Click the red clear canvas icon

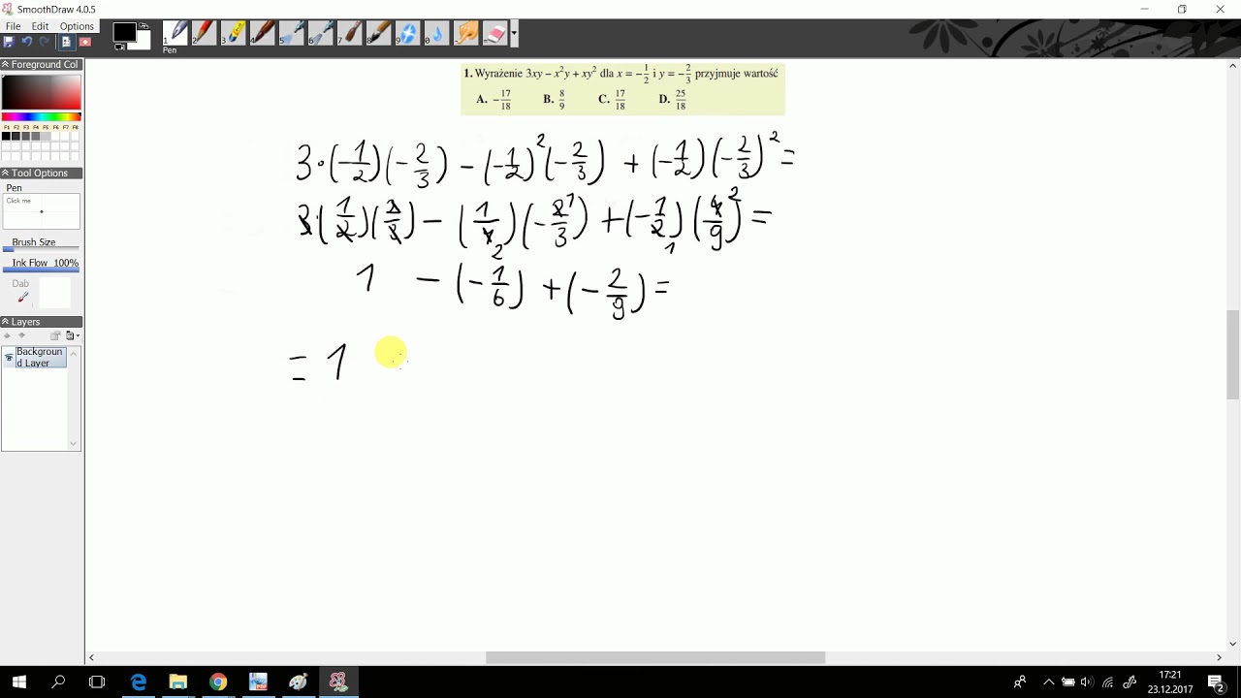tap(84, 42)
